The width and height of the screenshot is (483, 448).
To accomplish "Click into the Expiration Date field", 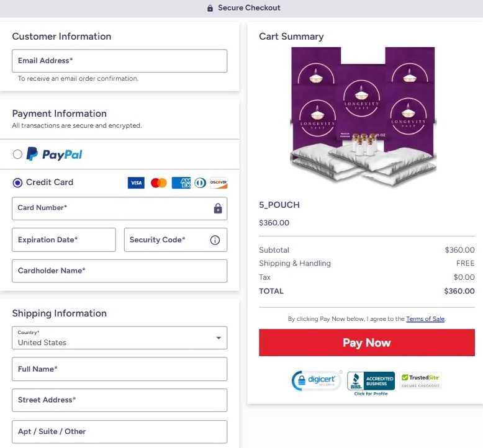I will click(64, 240).
